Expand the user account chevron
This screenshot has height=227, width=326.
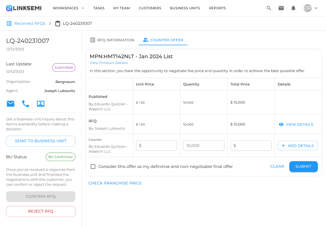click(x=316, y=8)
